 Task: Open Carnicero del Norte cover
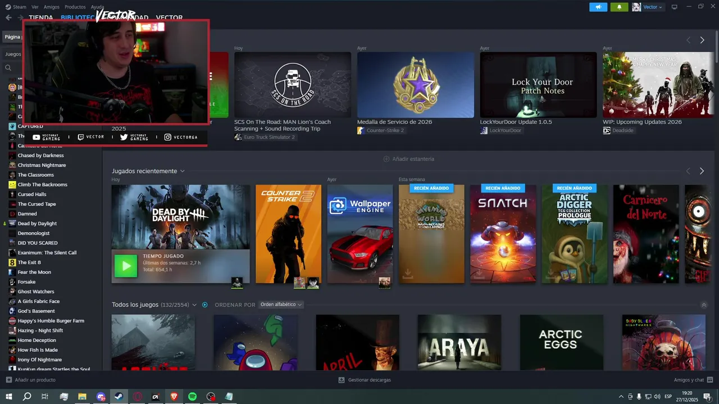(x=646, y=234)
